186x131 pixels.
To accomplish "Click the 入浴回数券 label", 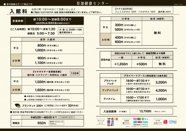I will [110, 111].
